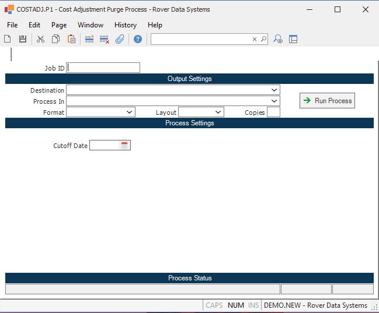Open the Format dropdown list

click(x=130, y=112)
